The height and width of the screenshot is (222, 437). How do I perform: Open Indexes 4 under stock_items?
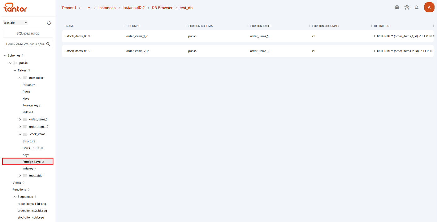pyautogui.click(x=30, y=168)
